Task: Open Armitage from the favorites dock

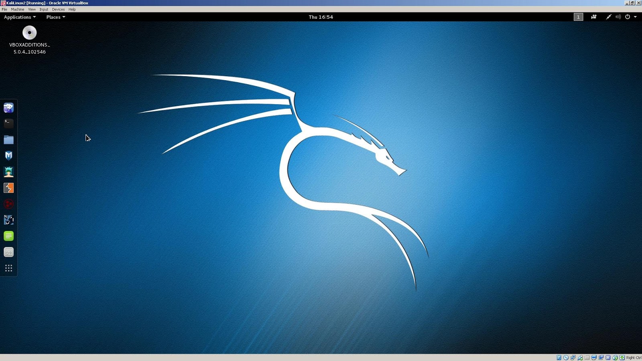Action: (8, 172)
